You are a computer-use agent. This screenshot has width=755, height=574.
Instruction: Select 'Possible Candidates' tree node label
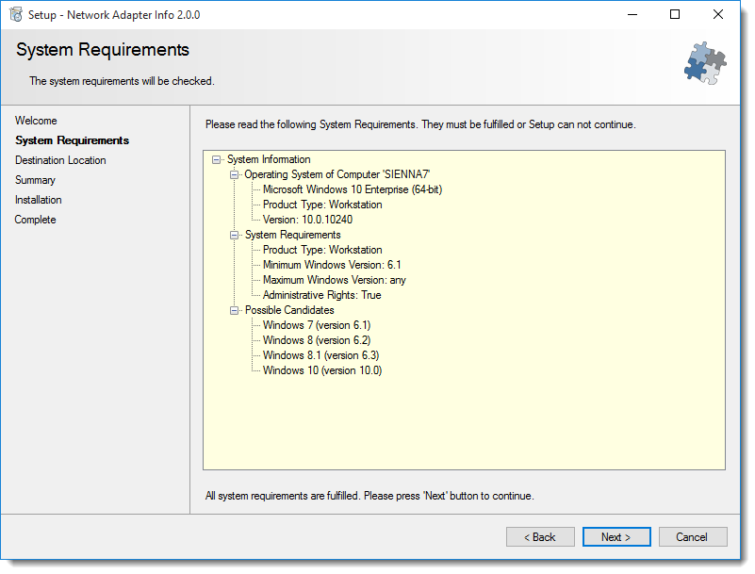pos(289,310)
